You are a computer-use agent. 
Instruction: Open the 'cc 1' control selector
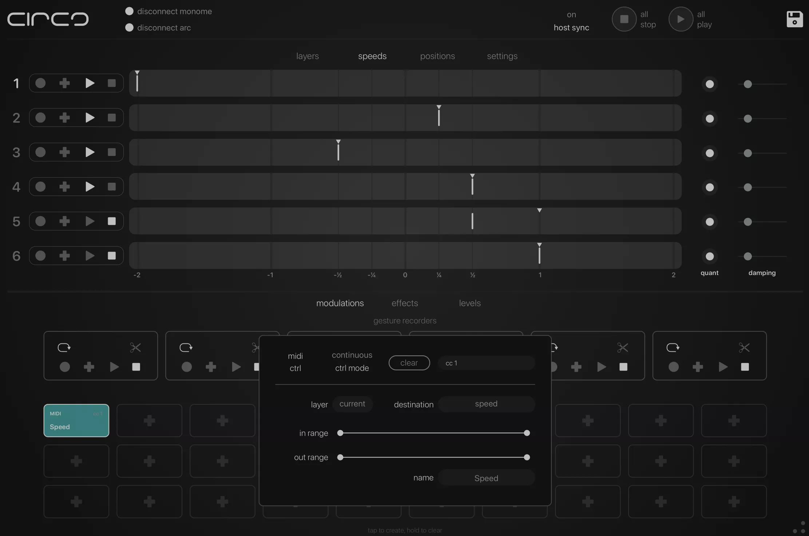click(486, 363)
